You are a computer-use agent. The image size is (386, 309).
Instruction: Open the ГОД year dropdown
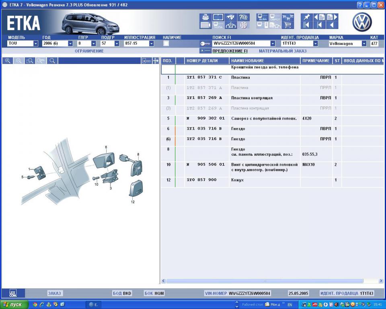pos(70,43)
